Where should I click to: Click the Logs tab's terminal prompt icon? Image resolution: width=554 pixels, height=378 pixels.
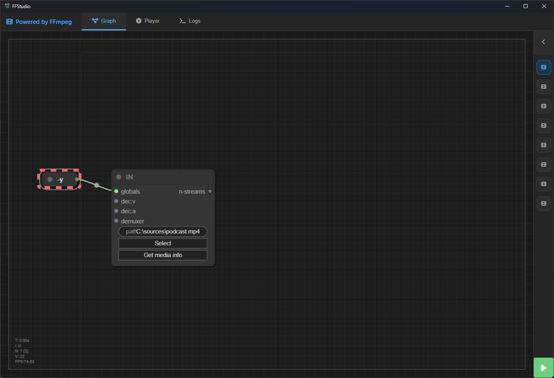click(182, 21)
